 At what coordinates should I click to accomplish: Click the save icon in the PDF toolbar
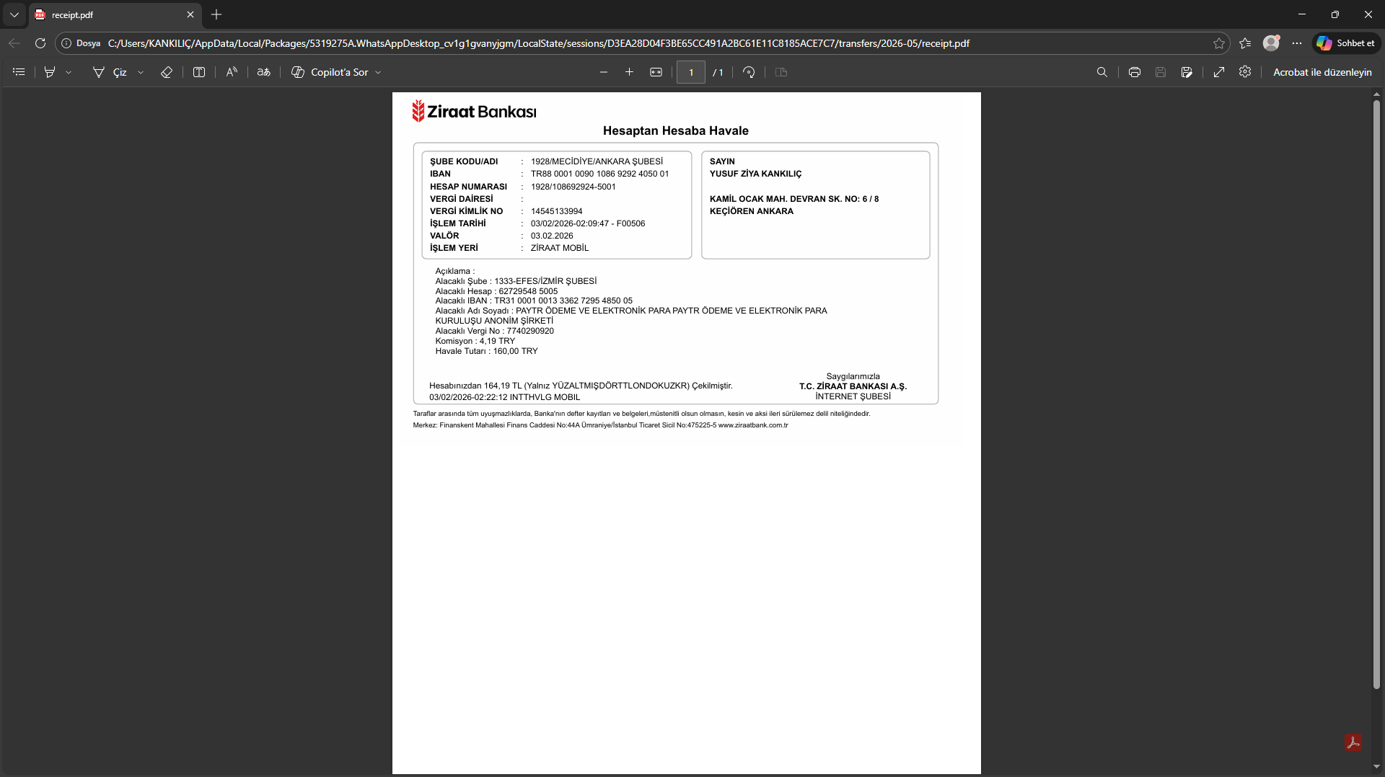1161,72
